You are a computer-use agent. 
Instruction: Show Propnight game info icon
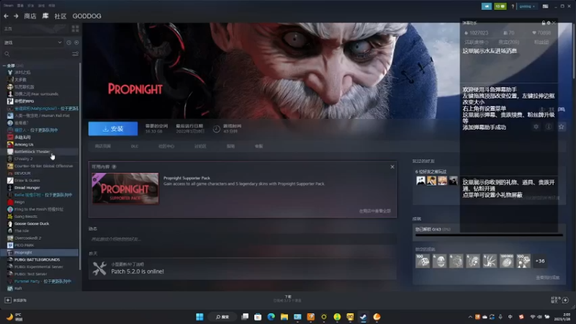pos(549,127)
